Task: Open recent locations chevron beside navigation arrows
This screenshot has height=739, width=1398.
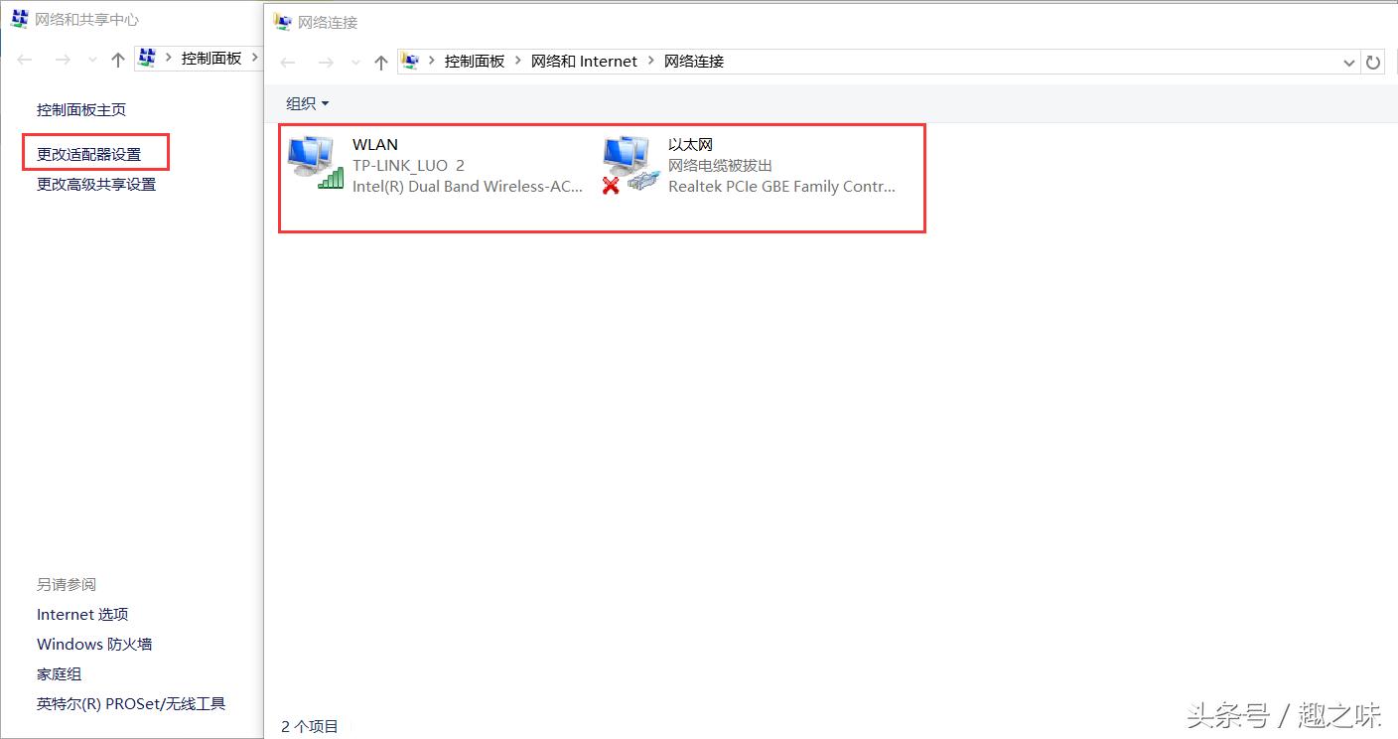Action: click(x=355, y=62)
